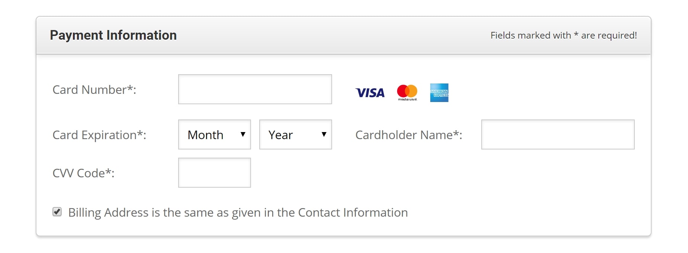This screenshot has width=688, height=253.
Task: Open the Year expiration dropdown
Action: point(296,134)
